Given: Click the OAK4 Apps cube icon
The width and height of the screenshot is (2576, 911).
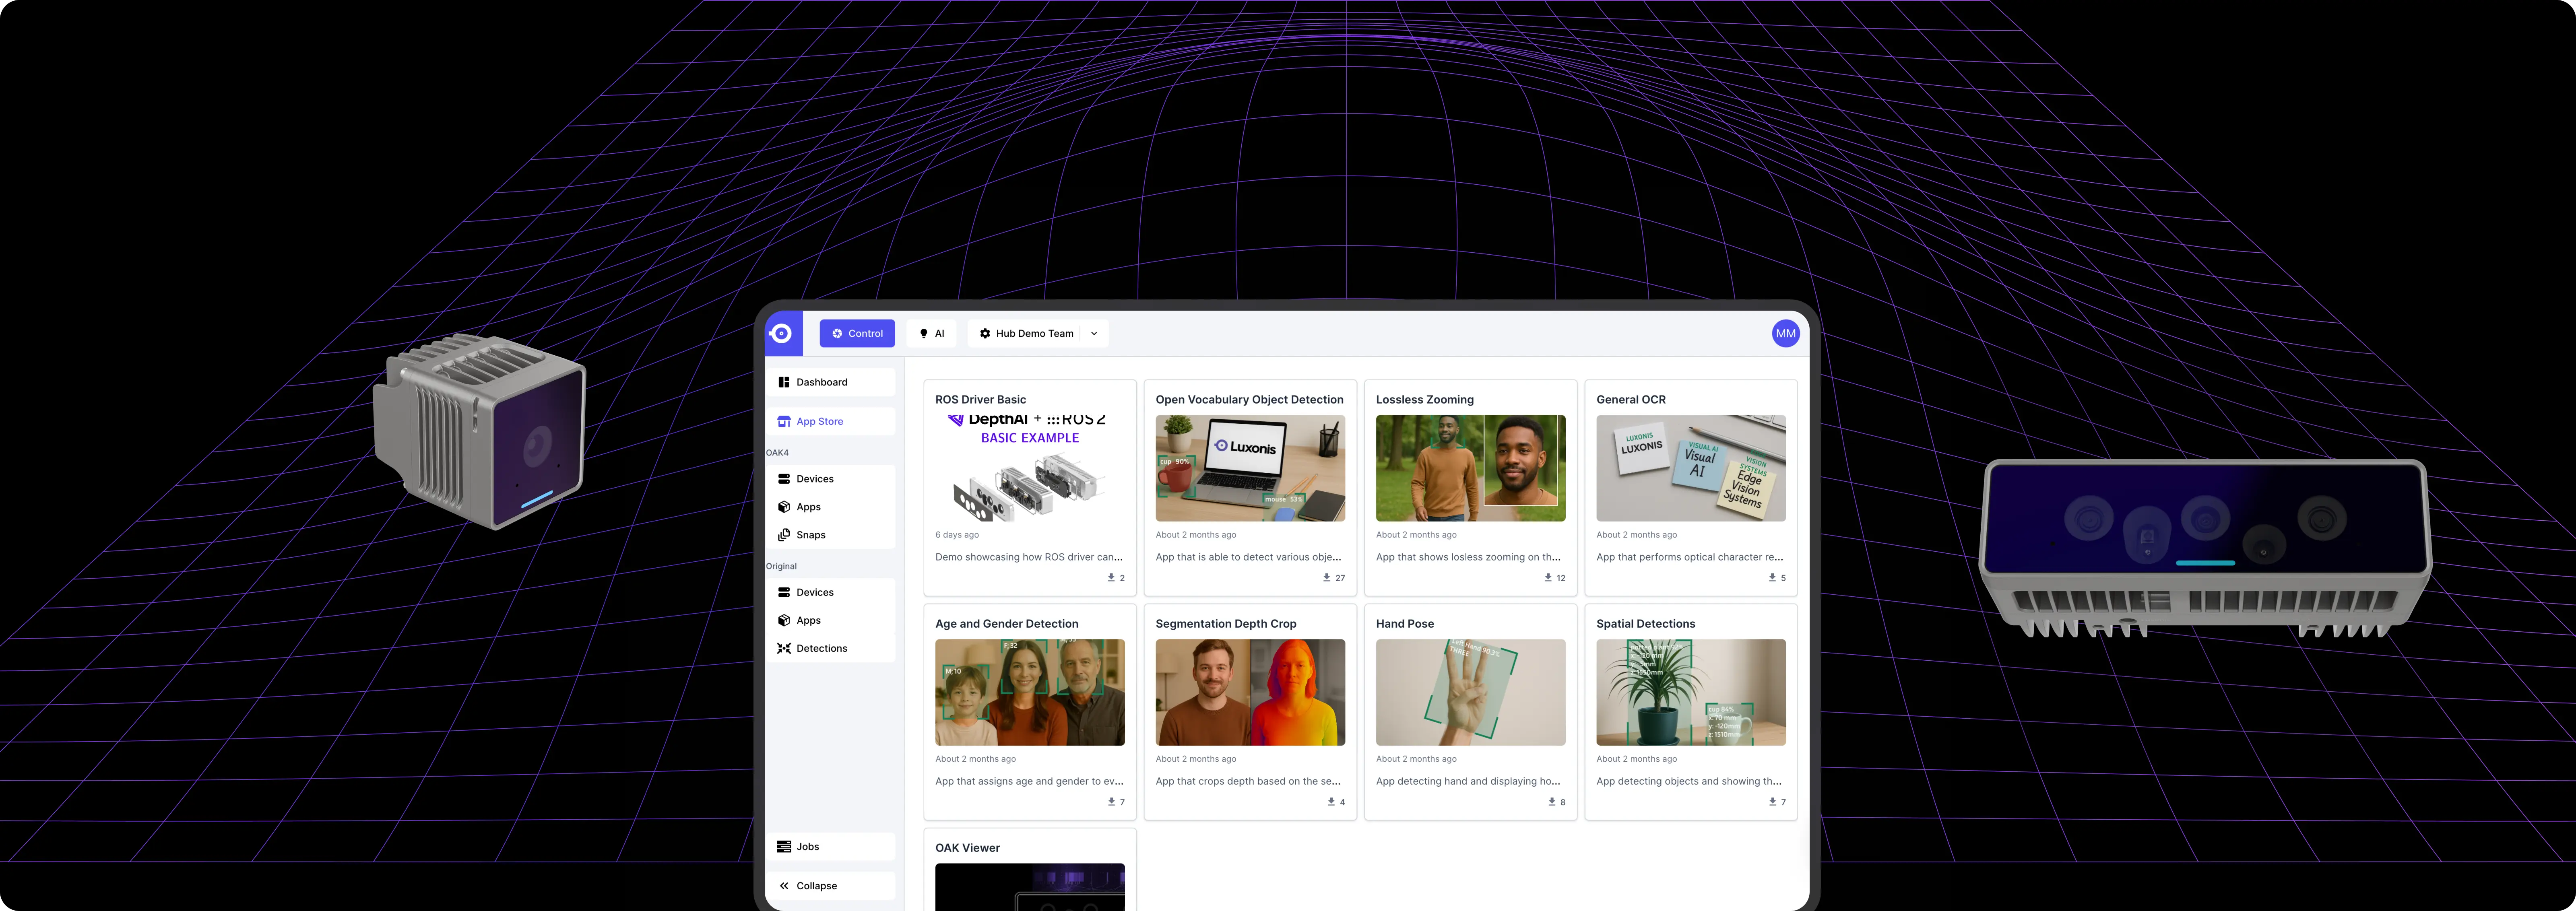Looking at the screenshot, I should 784,507.
